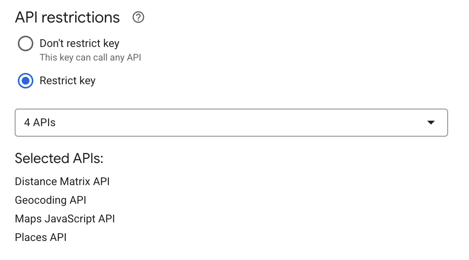Image resolution: width=469 pixels, height=260 pixels.
Task: Click Geocoding API in the selected list
Action: tap(50, 200)
